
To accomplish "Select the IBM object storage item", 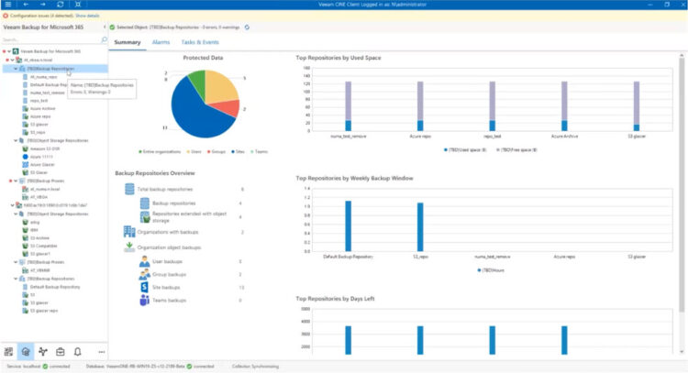I will 34,230.
